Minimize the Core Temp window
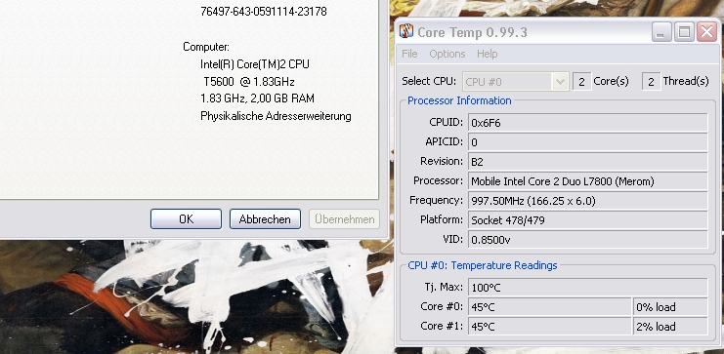 661,32
